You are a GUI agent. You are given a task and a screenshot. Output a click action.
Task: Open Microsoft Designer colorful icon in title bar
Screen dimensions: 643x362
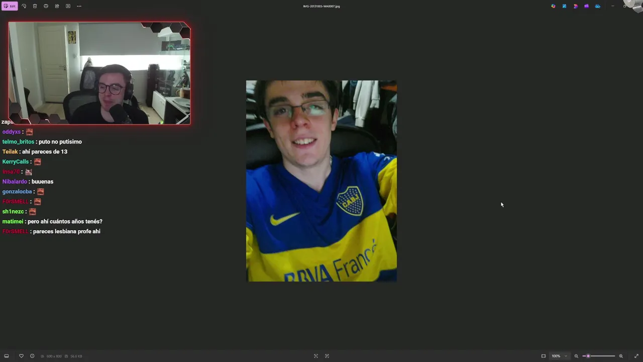553,6
